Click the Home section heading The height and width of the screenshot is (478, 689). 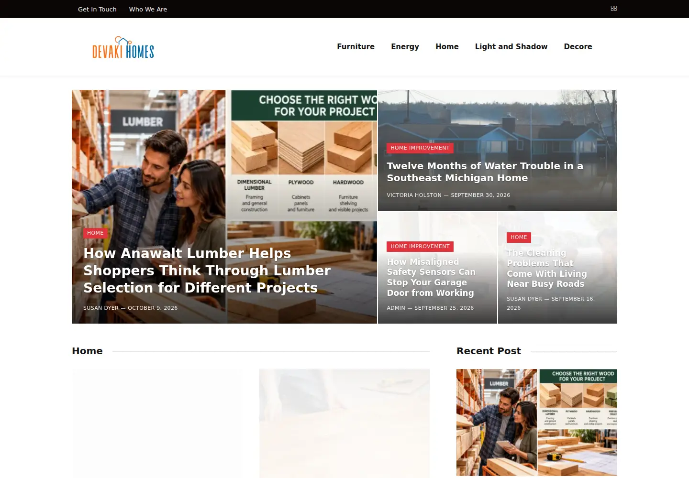click(x=87, y=351)
